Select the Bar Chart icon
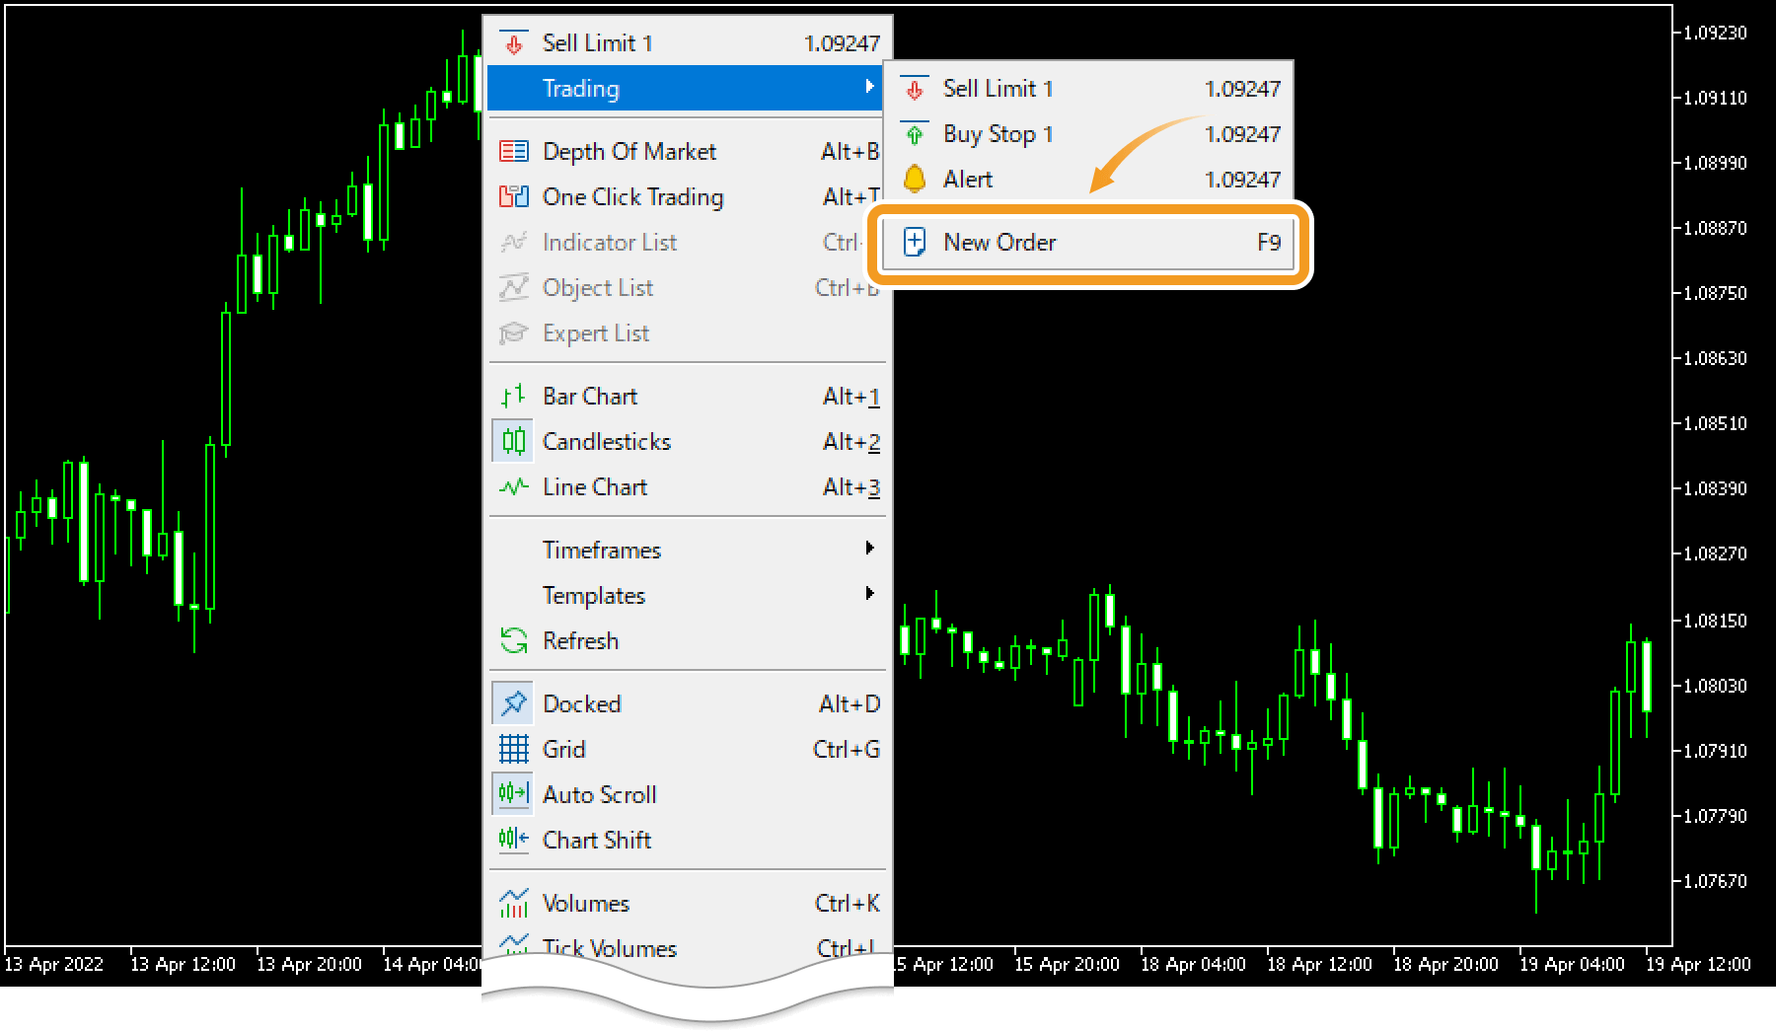This screenshot has height=1032, width=1776. 513,396
